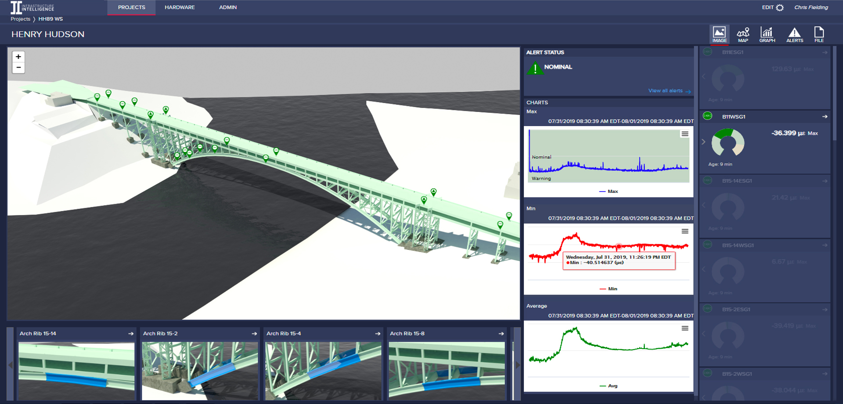Viewport: 843px width, 404px height.
Task: Select the Projects tab
Action: tap(131, 7)
